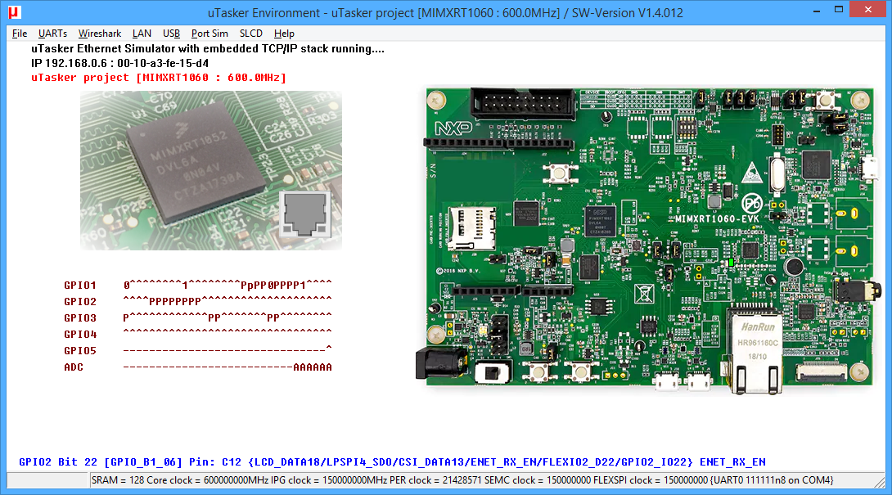Image resolution: width=892 pixels, height=495 pixels.
Task: Minimize the uTasker Environment window
Action: point(817,11)
